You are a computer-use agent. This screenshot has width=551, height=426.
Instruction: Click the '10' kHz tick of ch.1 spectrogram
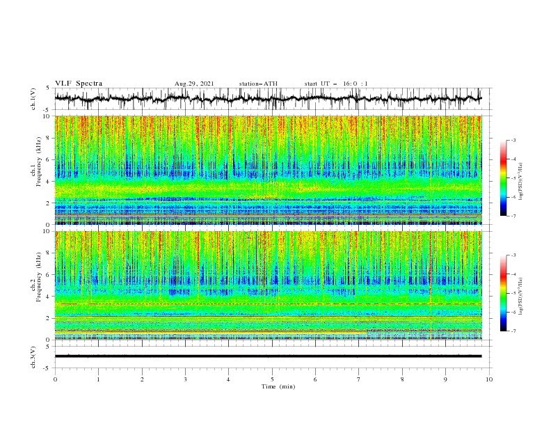click(x=48, y=116)
